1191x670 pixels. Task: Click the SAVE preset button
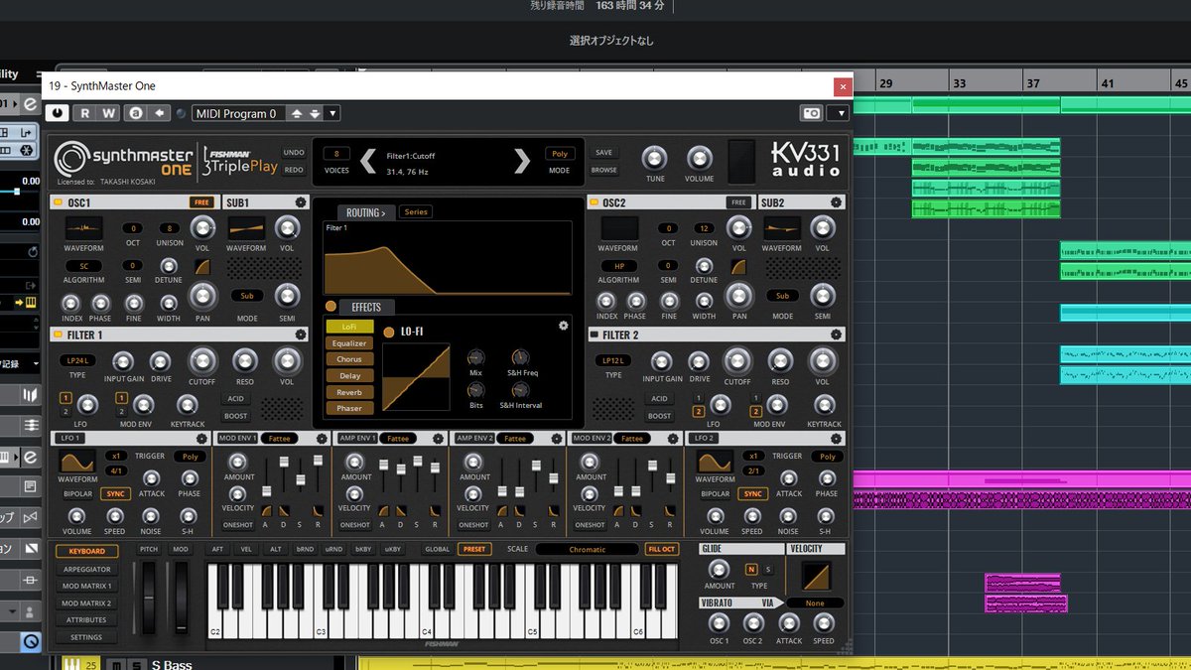603,153
